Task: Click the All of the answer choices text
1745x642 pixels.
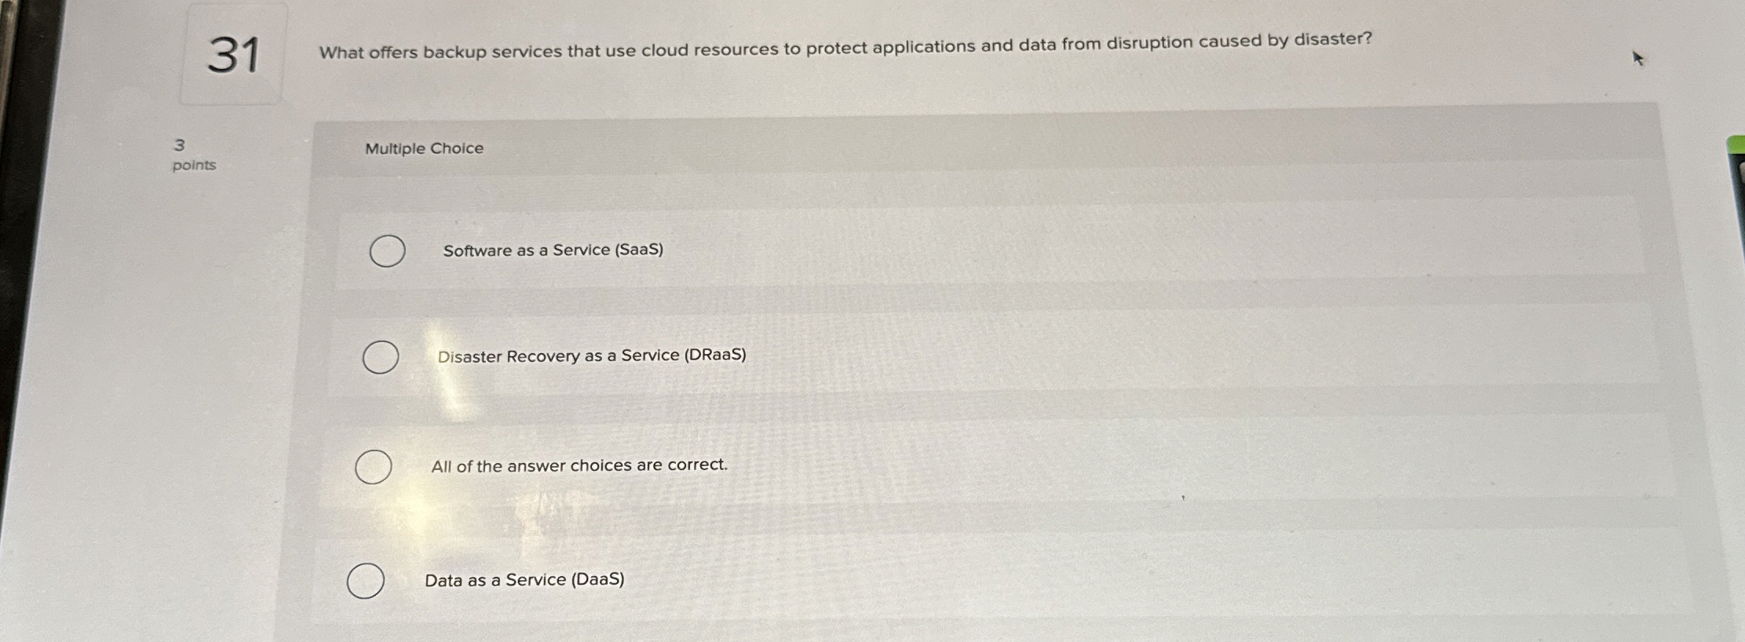Action: pyautogui.click(x=579, y=465)
